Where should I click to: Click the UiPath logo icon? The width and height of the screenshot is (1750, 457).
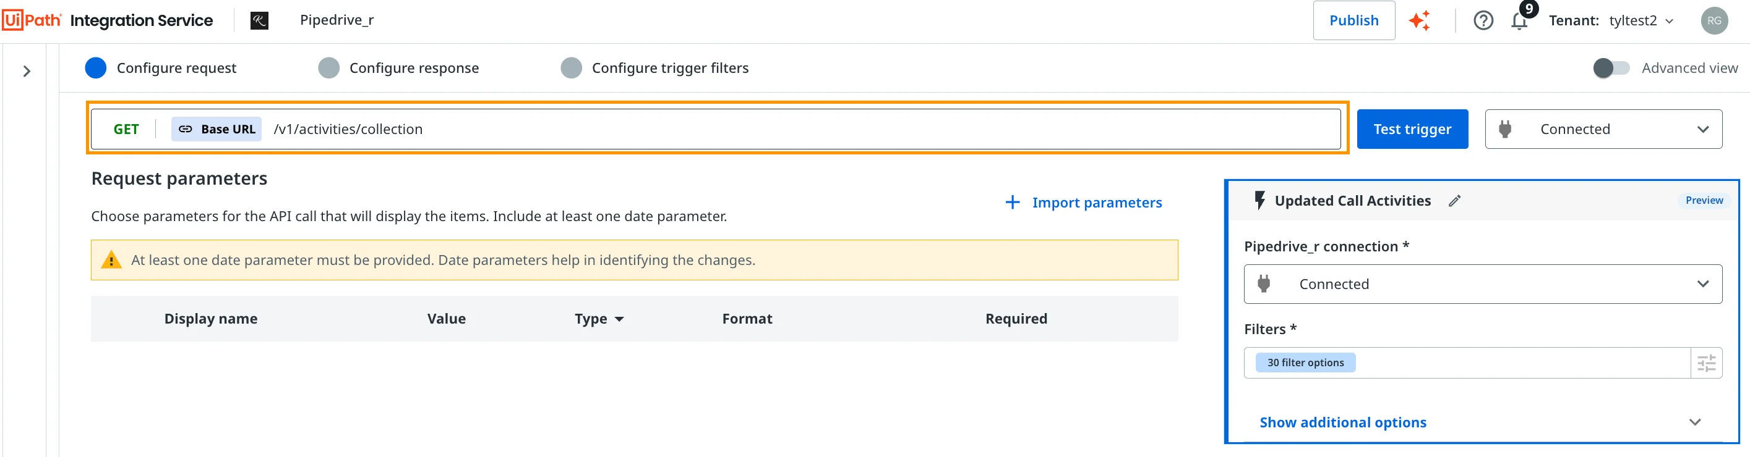[x=32, y=20]
